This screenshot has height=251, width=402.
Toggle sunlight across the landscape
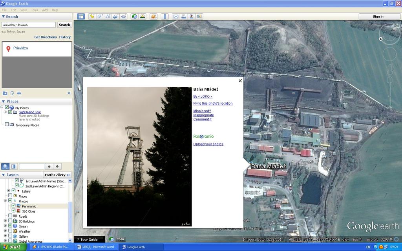coord(142,16)
